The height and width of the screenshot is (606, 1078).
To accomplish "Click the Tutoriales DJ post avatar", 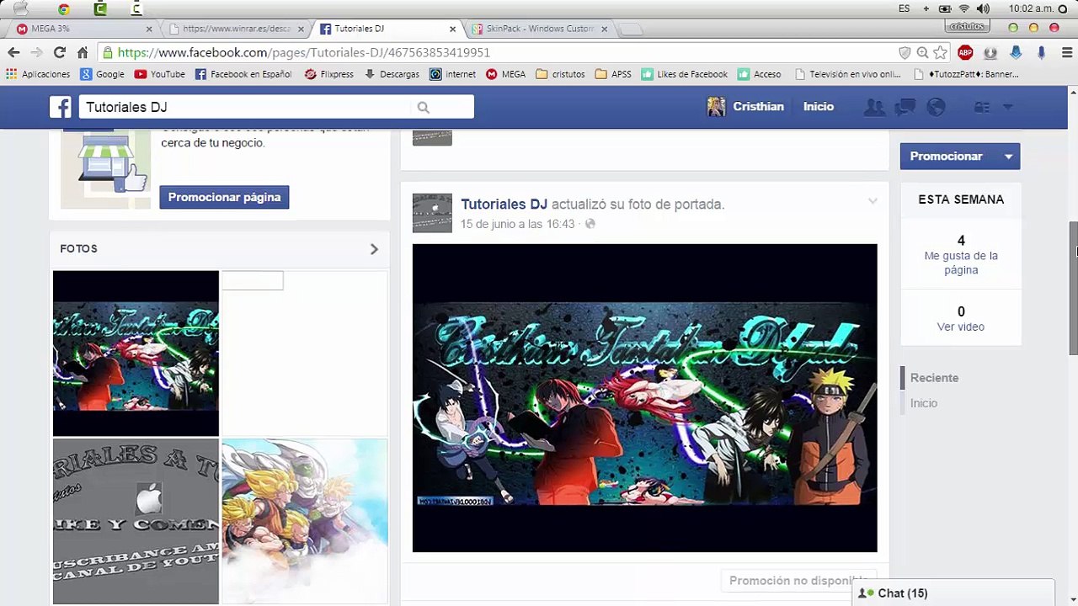I will (432, 213).
